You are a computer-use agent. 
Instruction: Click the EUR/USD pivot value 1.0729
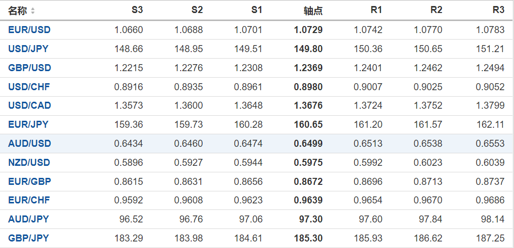308,30
